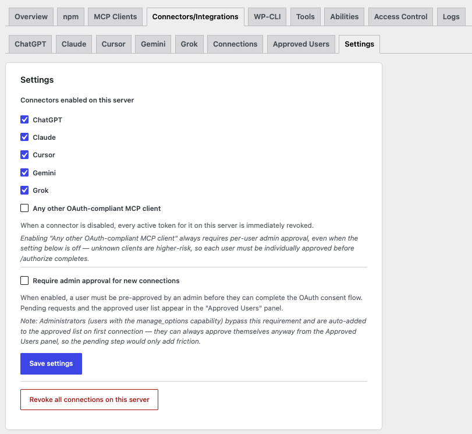This screenshot has height=434, width=472.
Task: Open the Tools tab
Action: (x=305, y=17)
